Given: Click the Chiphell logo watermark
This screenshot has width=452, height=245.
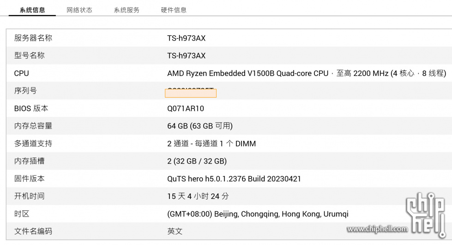Looking at the screenshot, I should 426,215.
